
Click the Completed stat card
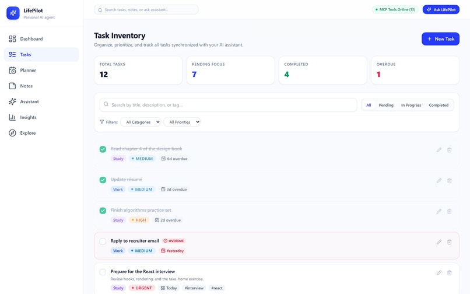pyautogui.click(x=322, y=70)
